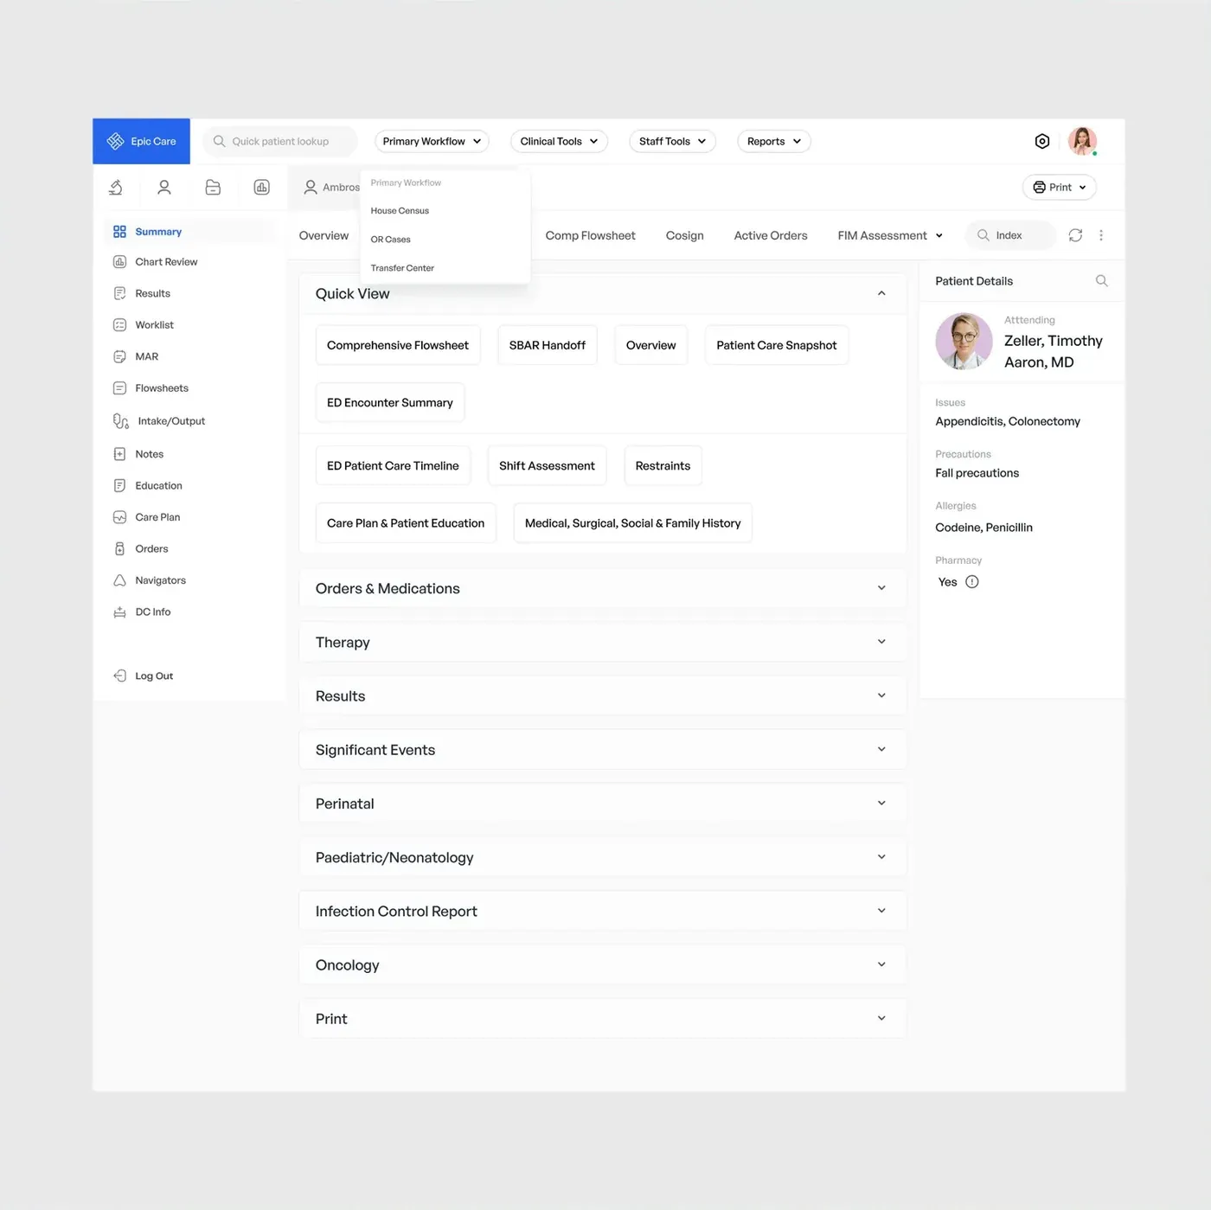This screenshot has width=1211, height=1210.
Task: Switch to the Cosign tab
Action: point(684,235)
